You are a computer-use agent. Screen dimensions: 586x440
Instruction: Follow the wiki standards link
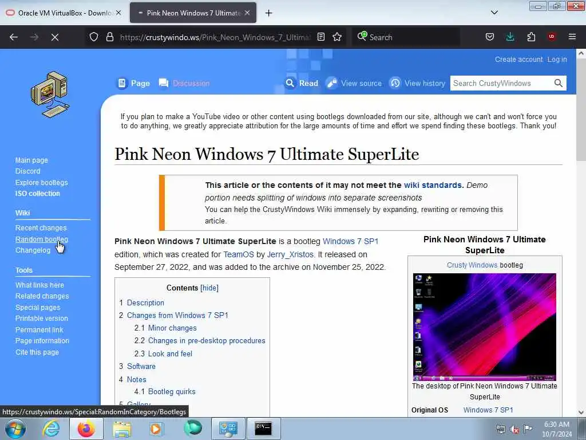tap(433, 185)
